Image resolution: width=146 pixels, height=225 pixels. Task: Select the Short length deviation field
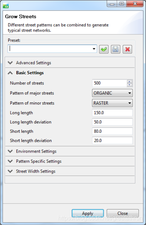[x=112, y=141]
